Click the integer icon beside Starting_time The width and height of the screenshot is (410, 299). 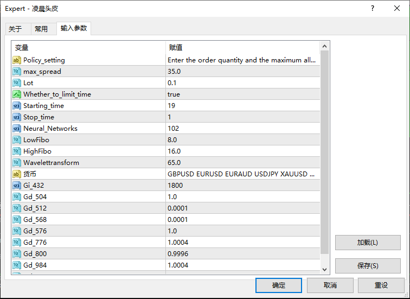pyautogui.click(x=17, y=106)
